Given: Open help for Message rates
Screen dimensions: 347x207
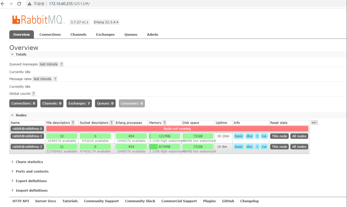Looking at the screenshot, I should [55, 79].
